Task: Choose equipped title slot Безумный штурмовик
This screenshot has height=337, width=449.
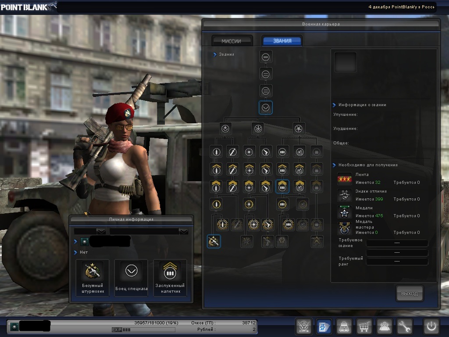Action: click(93, 277)
